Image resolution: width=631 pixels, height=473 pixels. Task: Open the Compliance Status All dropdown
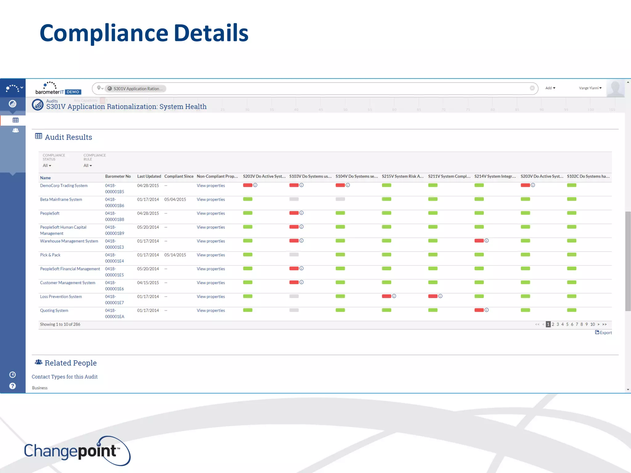click(47, 166)
